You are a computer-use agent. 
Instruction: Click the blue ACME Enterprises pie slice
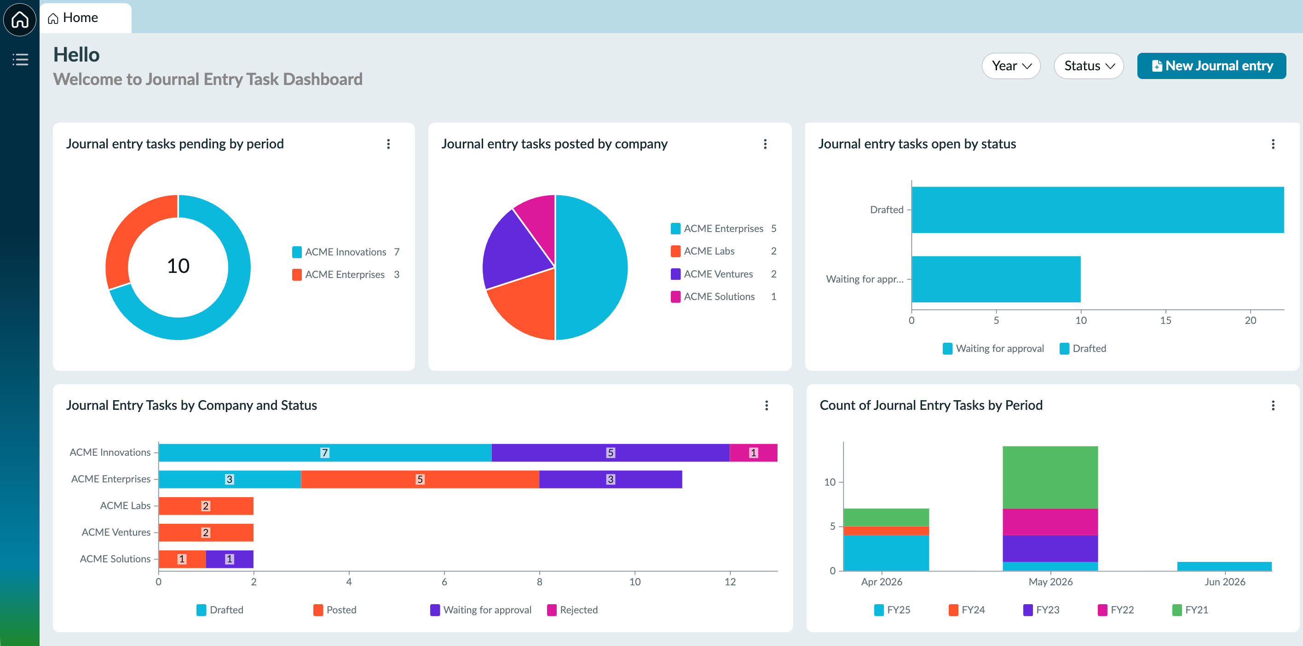(592, 268)
